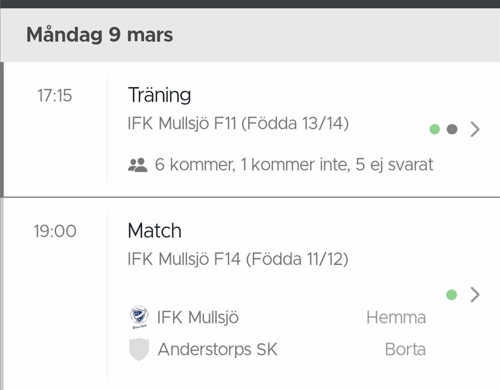500x390 pixels.
Task: Click the 19:00 time label
Action: click(55, 231)
